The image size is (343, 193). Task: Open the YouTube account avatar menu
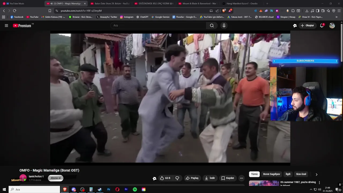[x=332, y=25]
